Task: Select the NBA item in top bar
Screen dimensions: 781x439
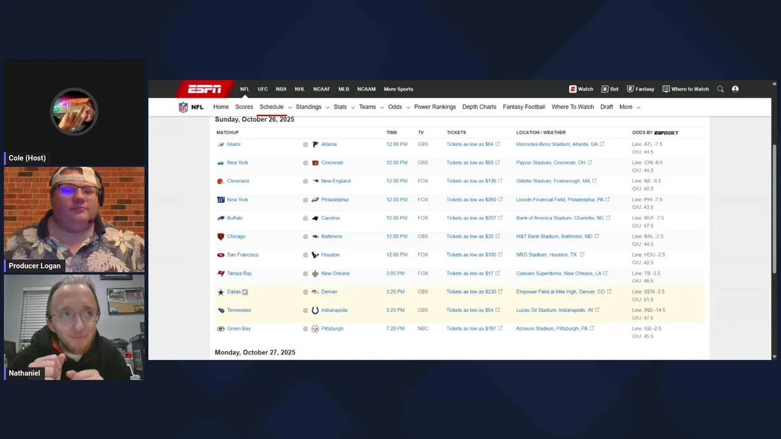Action: pyautogui.click(x=281, y=89)
